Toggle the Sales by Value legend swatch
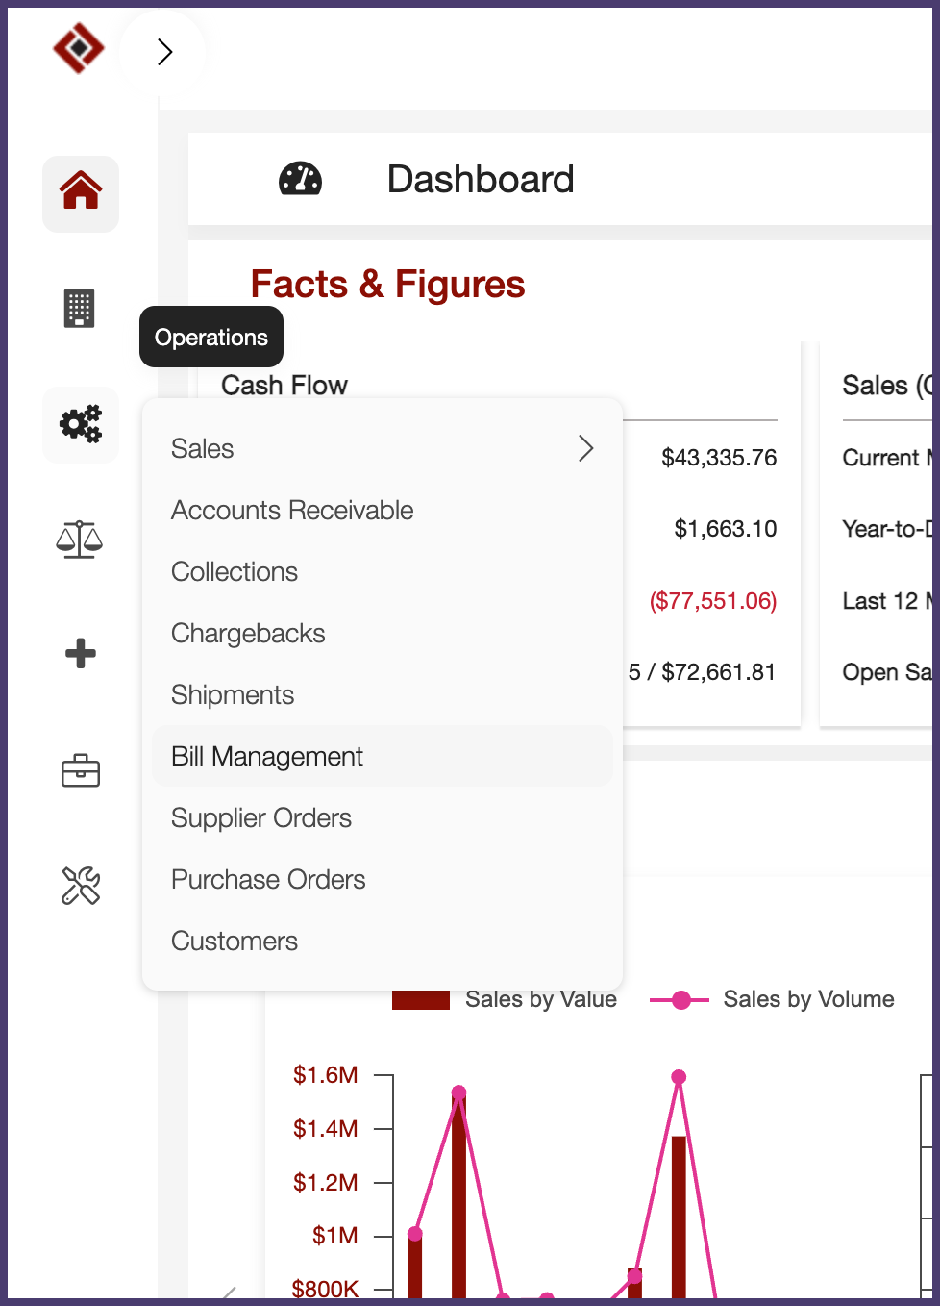Image resolution: width=940 pixels, height=1306 pixels. [421, 1000]
